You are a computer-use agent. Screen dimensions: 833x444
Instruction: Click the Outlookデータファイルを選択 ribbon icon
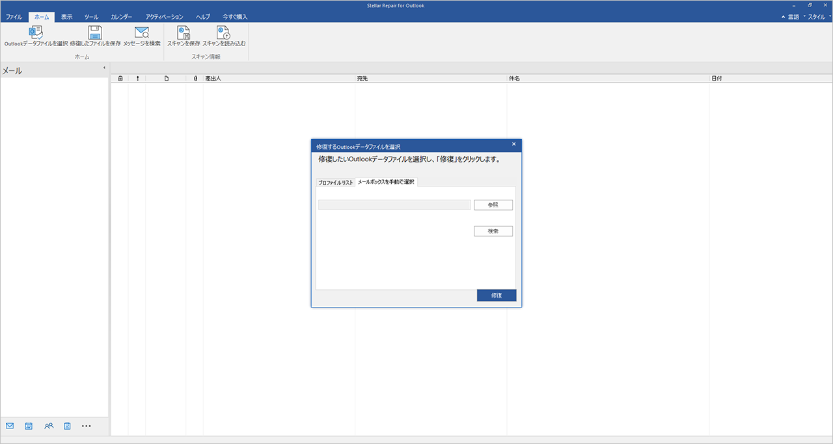(x=36, y=37)
